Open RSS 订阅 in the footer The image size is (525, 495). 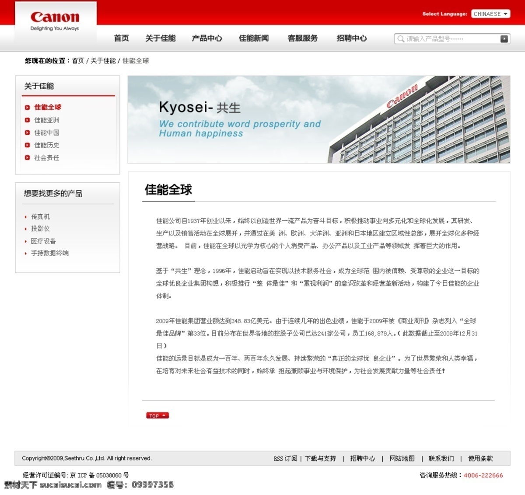click(x=285, y=458)
